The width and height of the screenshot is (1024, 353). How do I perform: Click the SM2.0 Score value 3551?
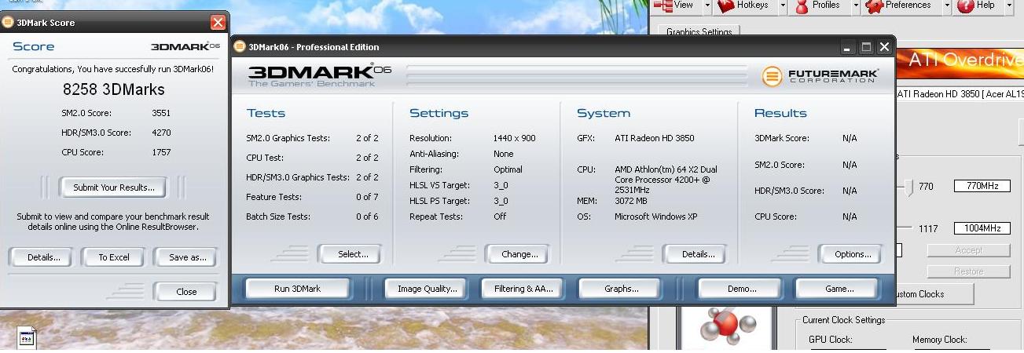pyautogui.click(x=161, y=113)
